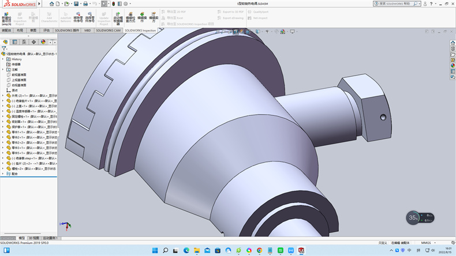This screenshot has width=456, height=256.
Task: Open the ConfigurationManager panel tab
Action: [x=24, y=42]
